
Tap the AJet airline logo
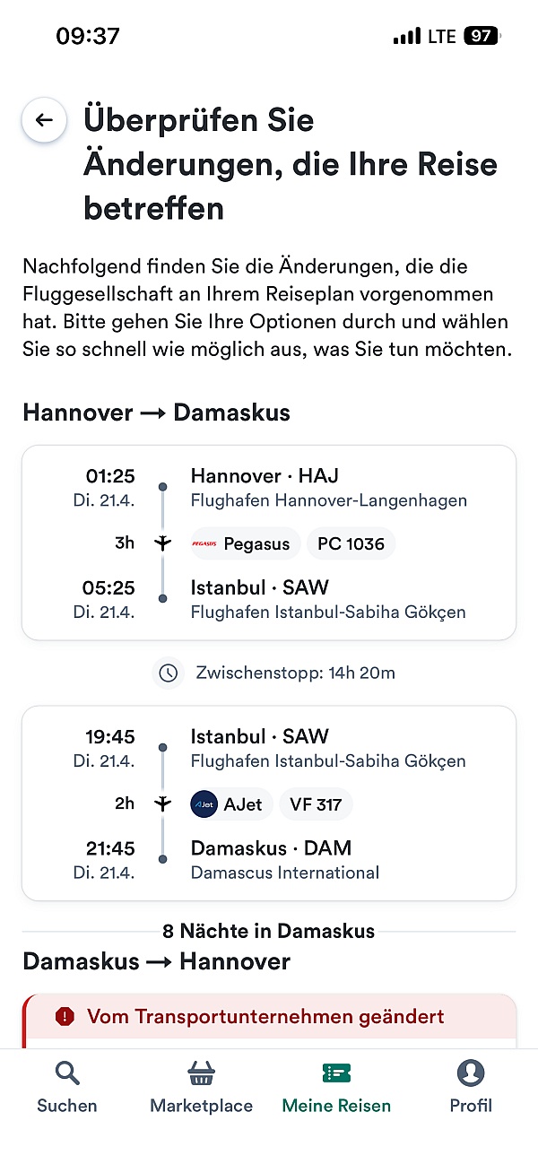click(204, 804)
